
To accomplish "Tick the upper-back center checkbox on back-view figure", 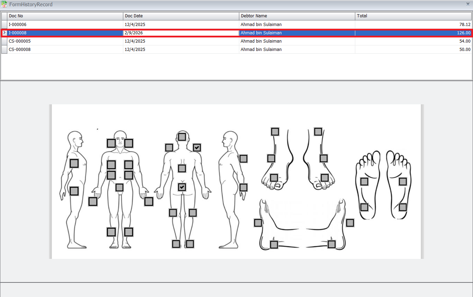I will pos(182,168).
